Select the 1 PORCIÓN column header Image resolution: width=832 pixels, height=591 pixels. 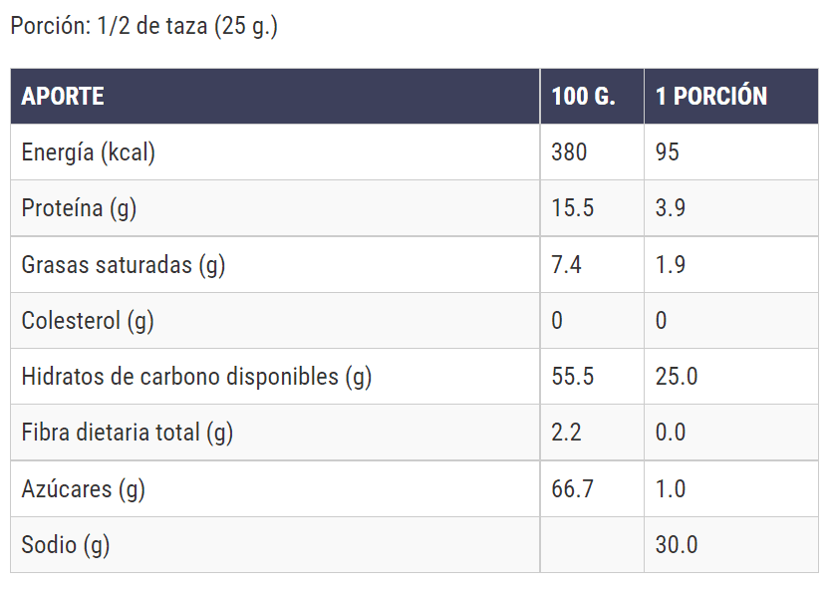coord(710,97)
